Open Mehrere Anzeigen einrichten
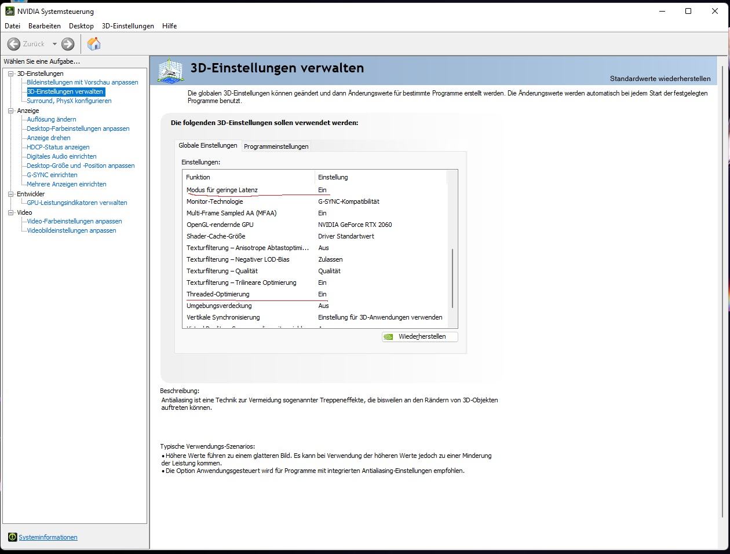The image size is (730, 554). pos(67,184)
